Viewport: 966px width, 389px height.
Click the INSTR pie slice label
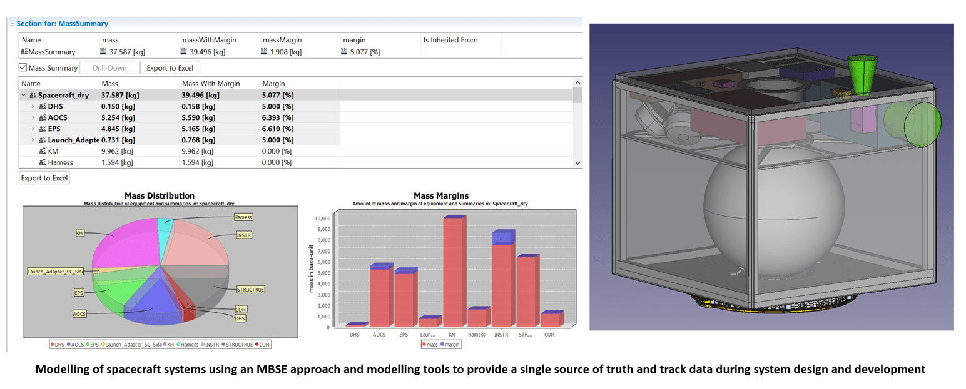(245, 235)
